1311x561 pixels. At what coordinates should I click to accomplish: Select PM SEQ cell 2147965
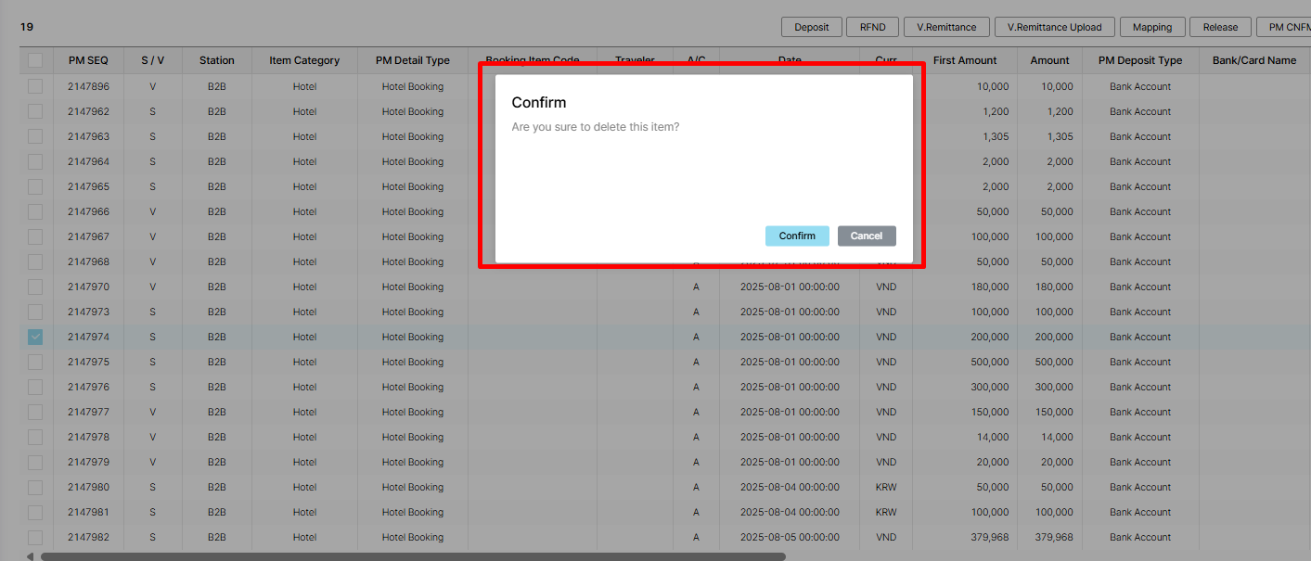click(88, 186)
